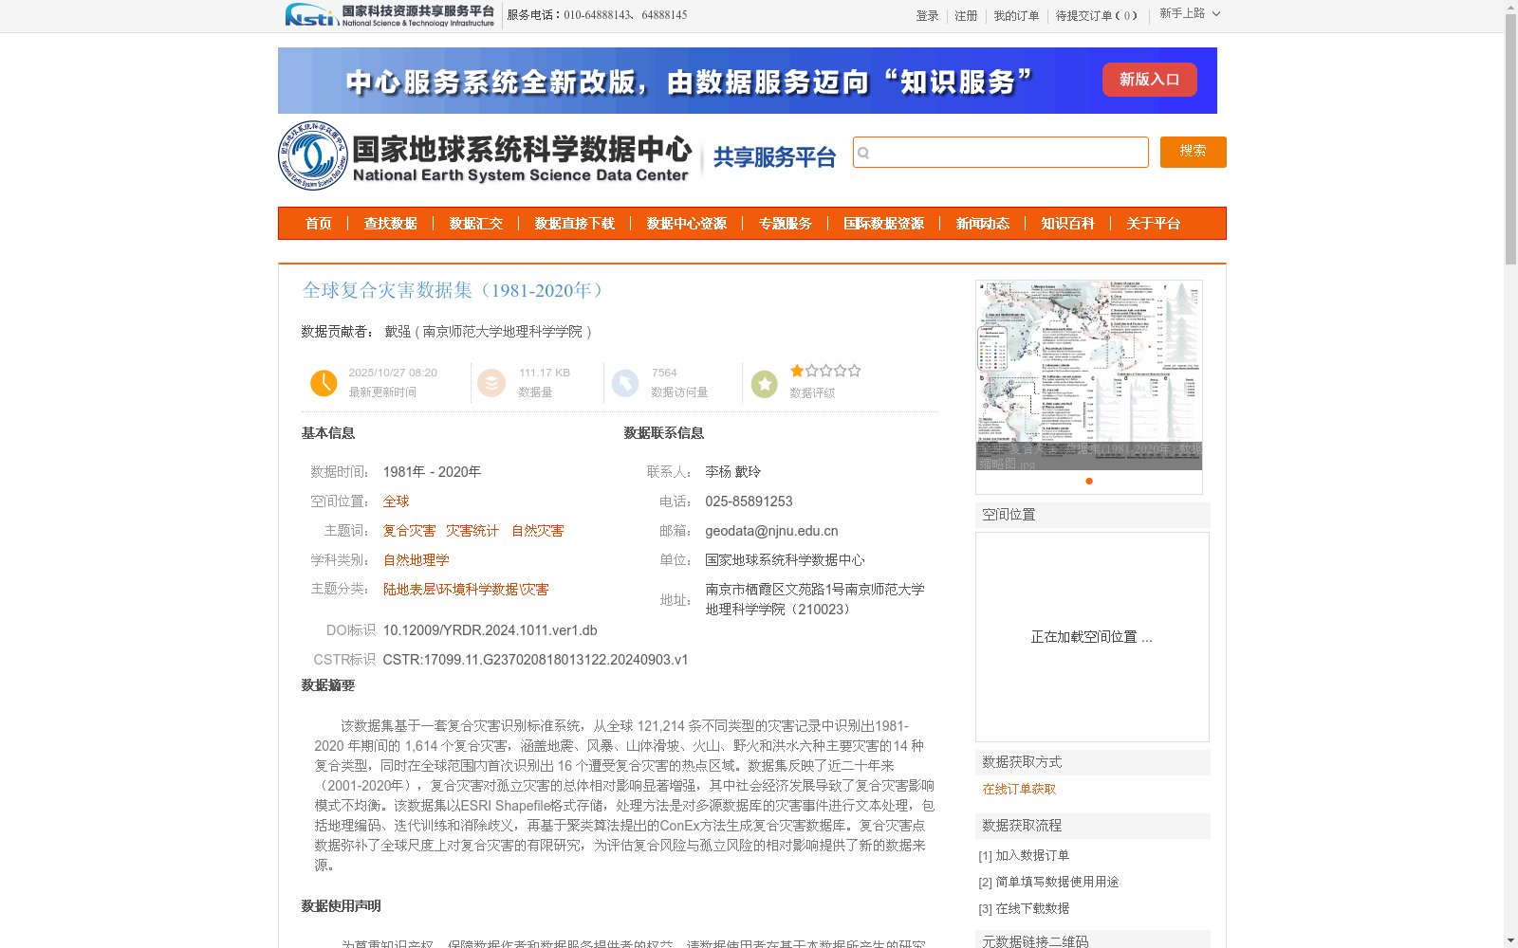Click the 自然地理学 discipline link

click(x=417, y=560)
